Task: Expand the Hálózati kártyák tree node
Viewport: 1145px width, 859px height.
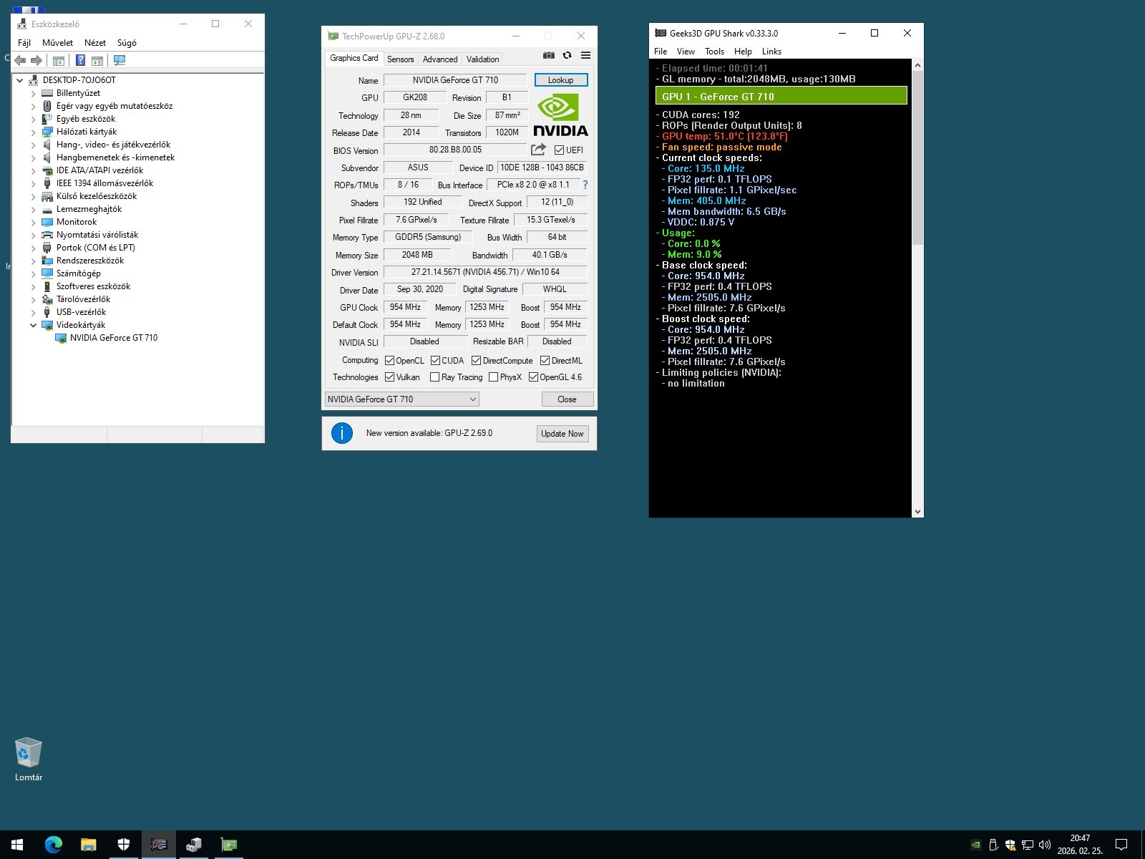Action: 33,132
